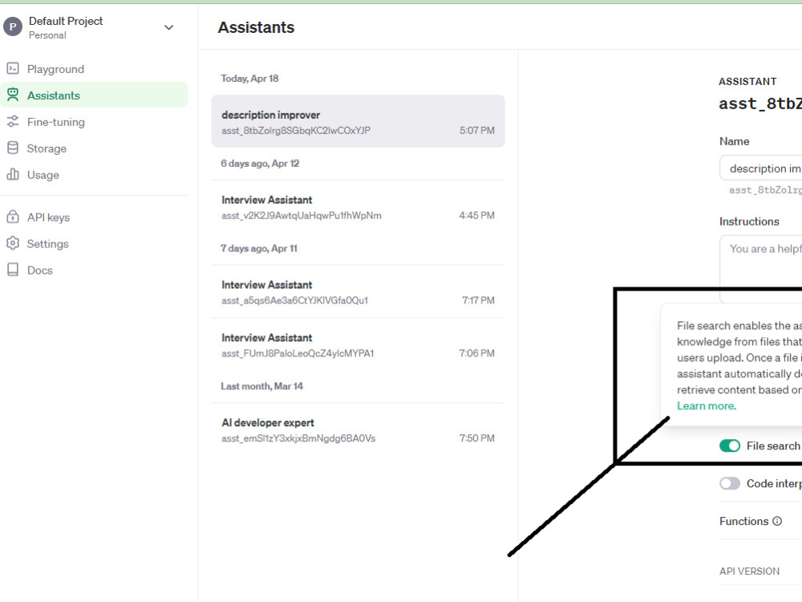Click the 5:07 PM timestamp
This screenshot has height=602, width=802.
coord(476,131)
